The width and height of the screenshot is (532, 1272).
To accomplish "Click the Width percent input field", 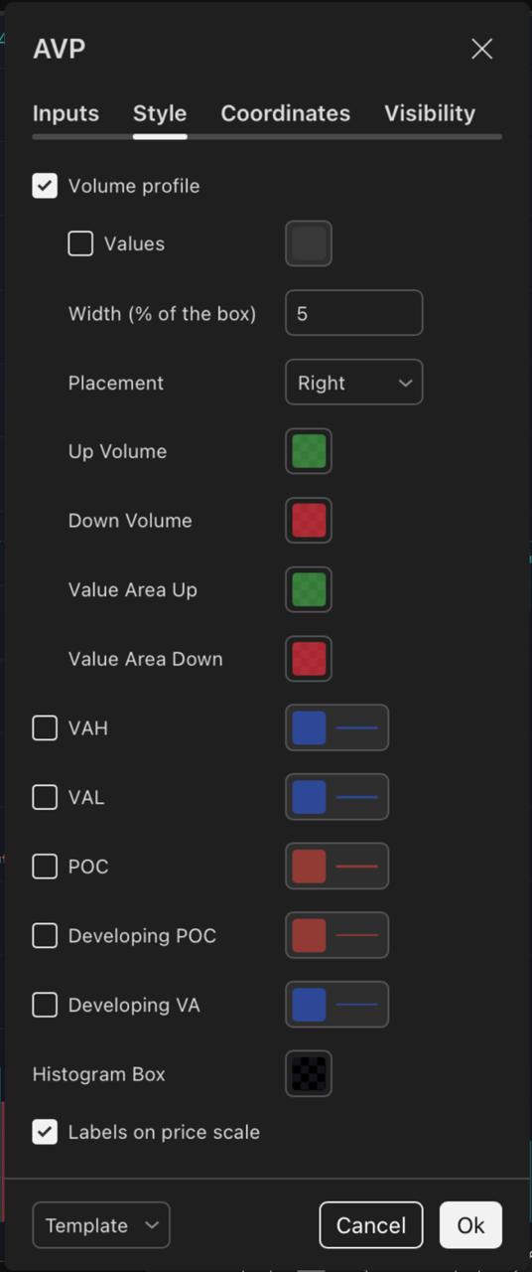I will (354, 313).
